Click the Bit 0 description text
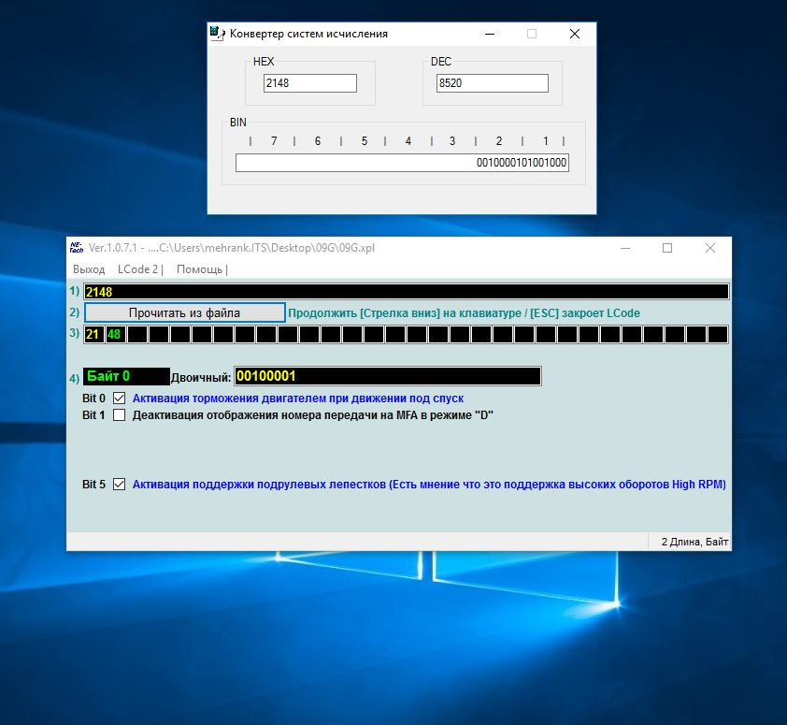This screenshot has width=787, height=725. coord(298,399)
